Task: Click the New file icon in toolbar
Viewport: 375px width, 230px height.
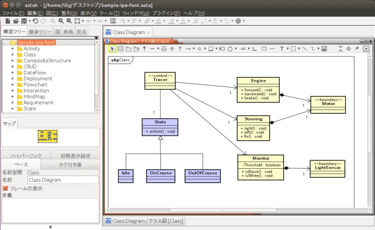Action: tap(8, 21)
